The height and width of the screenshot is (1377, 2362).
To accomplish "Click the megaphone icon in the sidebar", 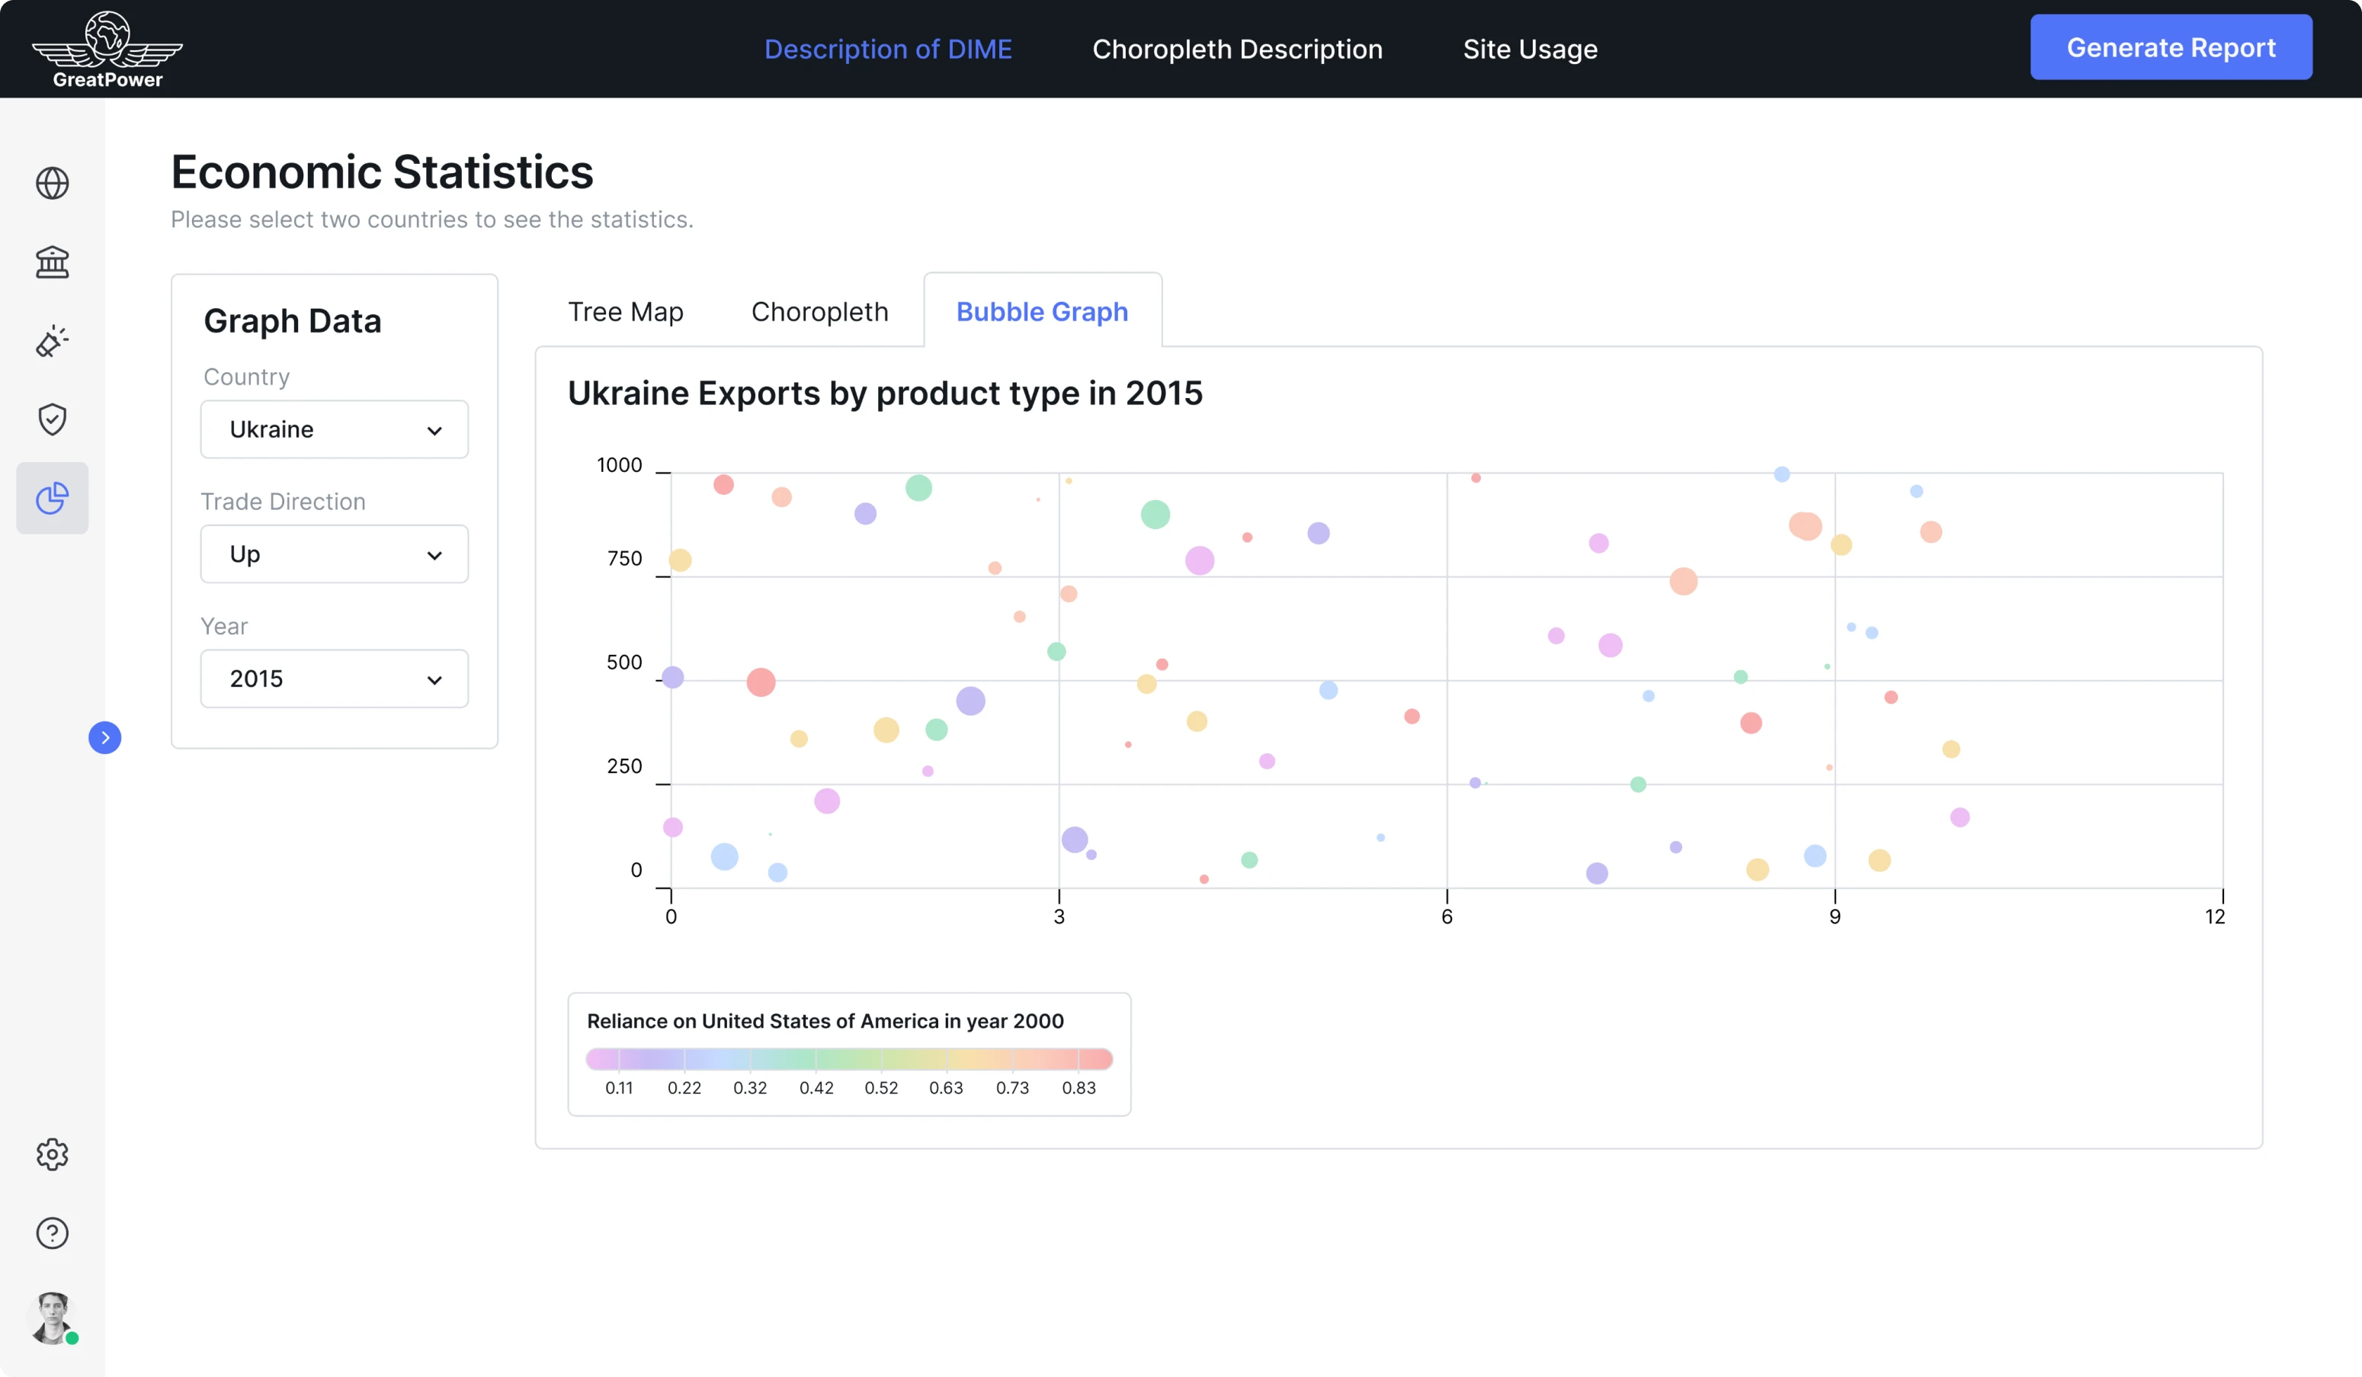I will click(x=52, y=342).
